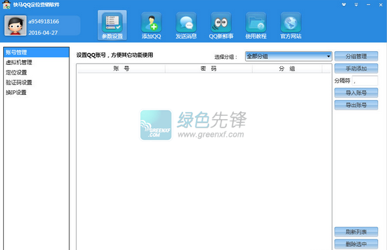Click the 分组管理 button

[x=356, y=56]
